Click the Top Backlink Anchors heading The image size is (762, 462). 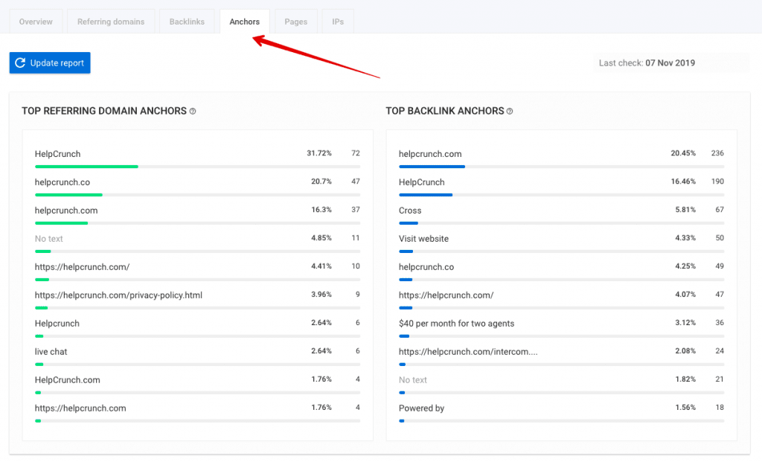click(445, 111)
